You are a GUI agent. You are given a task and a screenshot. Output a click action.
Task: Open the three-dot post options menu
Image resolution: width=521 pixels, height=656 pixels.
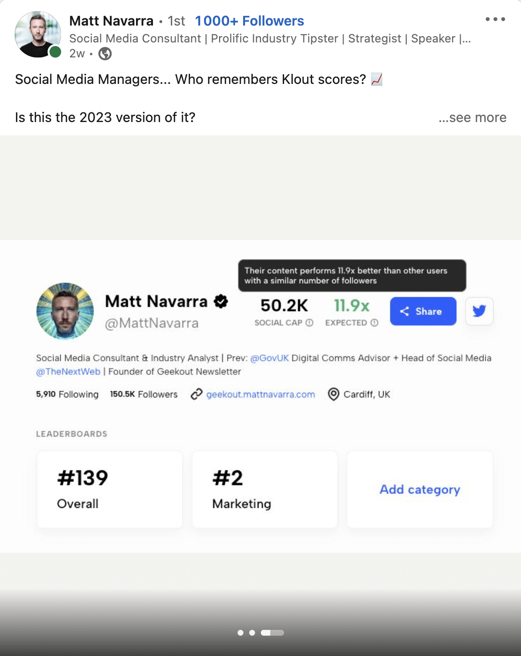[x=495, y=19]
